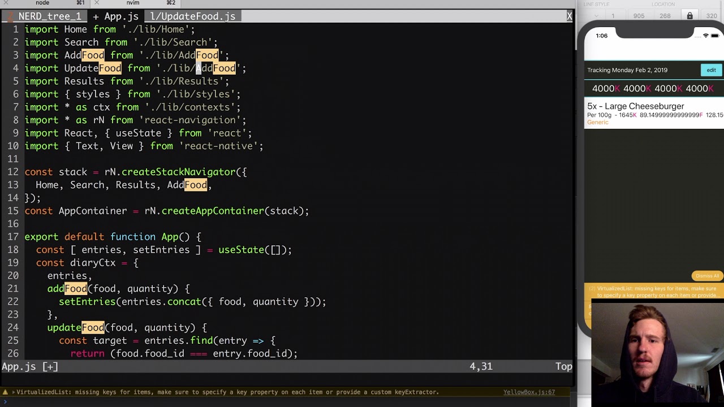Click the console prompt arrow at the bottom left
The height and width of the screenshot is (407, 724).
click(x=5, y=402)
